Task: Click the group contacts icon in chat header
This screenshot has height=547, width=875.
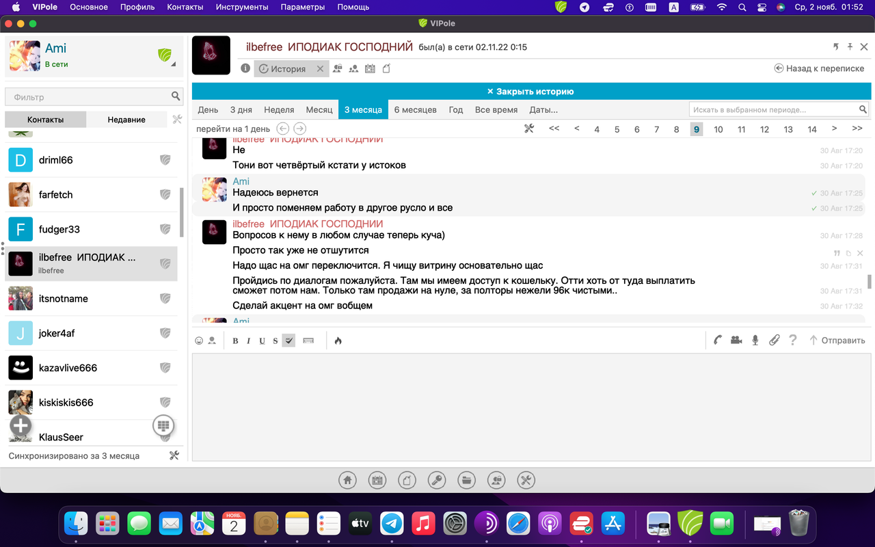Action: [353, 68]
